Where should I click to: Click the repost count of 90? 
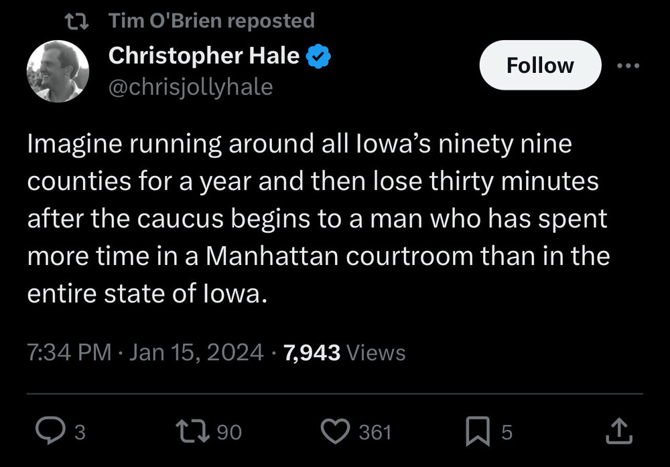pos(229,434)
